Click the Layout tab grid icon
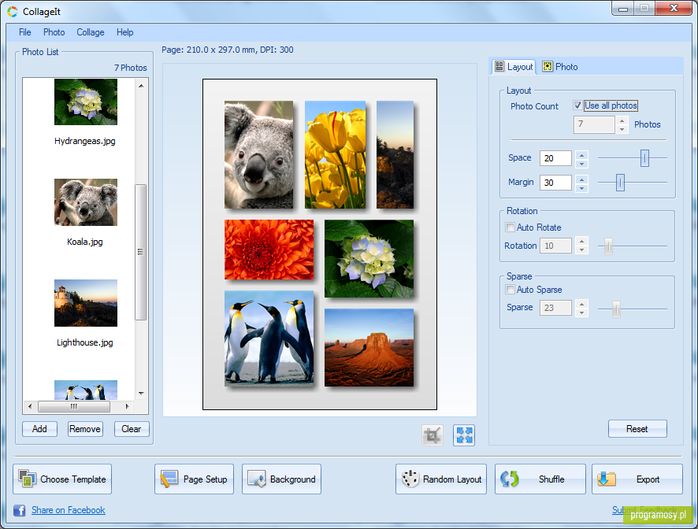 pos(499,66)
